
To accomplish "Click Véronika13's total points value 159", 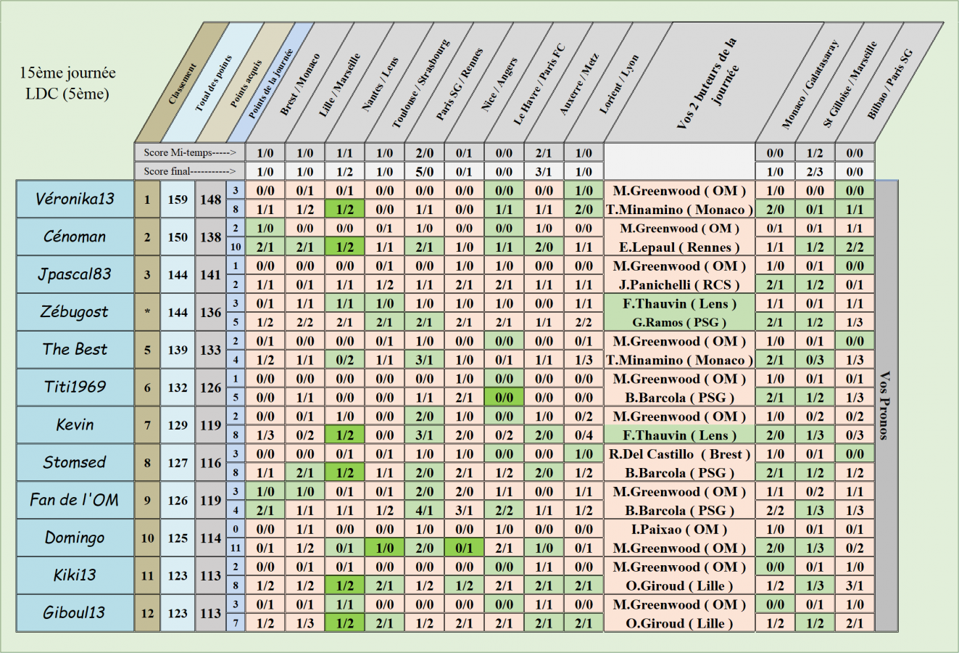I will [x=178, y=200].
